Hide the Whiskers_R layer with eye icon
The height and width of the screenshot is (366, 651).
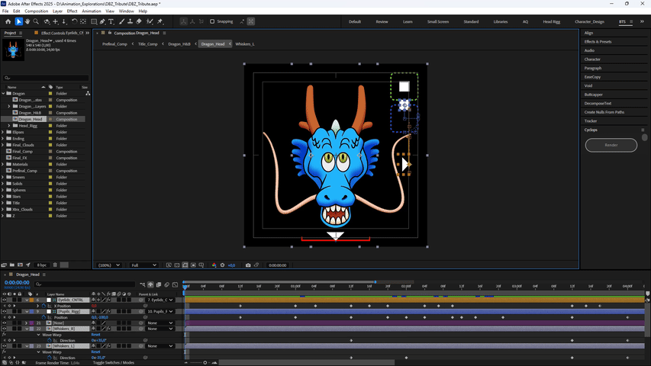4,329
